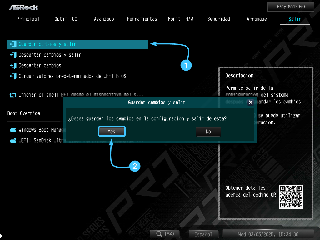Select the Arranque tab
The height and width of the screenshot is (240, 320).
coord(257,19)
